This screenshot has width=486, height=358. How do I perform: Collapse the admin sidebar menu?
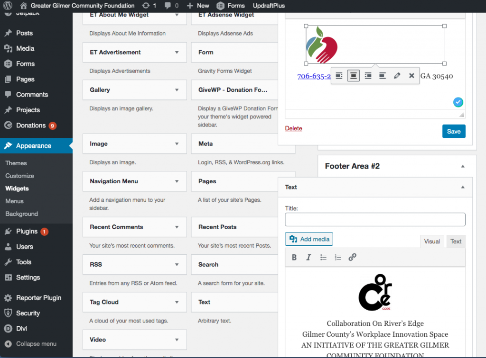[30, 344]
